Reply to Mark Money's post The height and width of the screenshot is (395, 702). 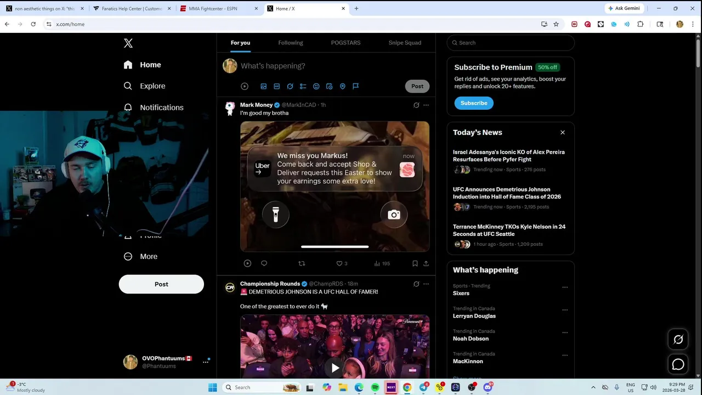pos(264,263)
